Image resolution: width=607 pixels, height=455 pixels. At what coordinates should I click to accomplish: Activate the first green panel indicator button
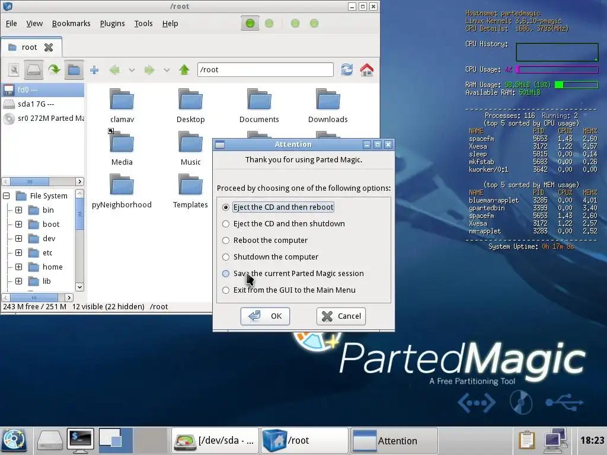click(250, 24)
